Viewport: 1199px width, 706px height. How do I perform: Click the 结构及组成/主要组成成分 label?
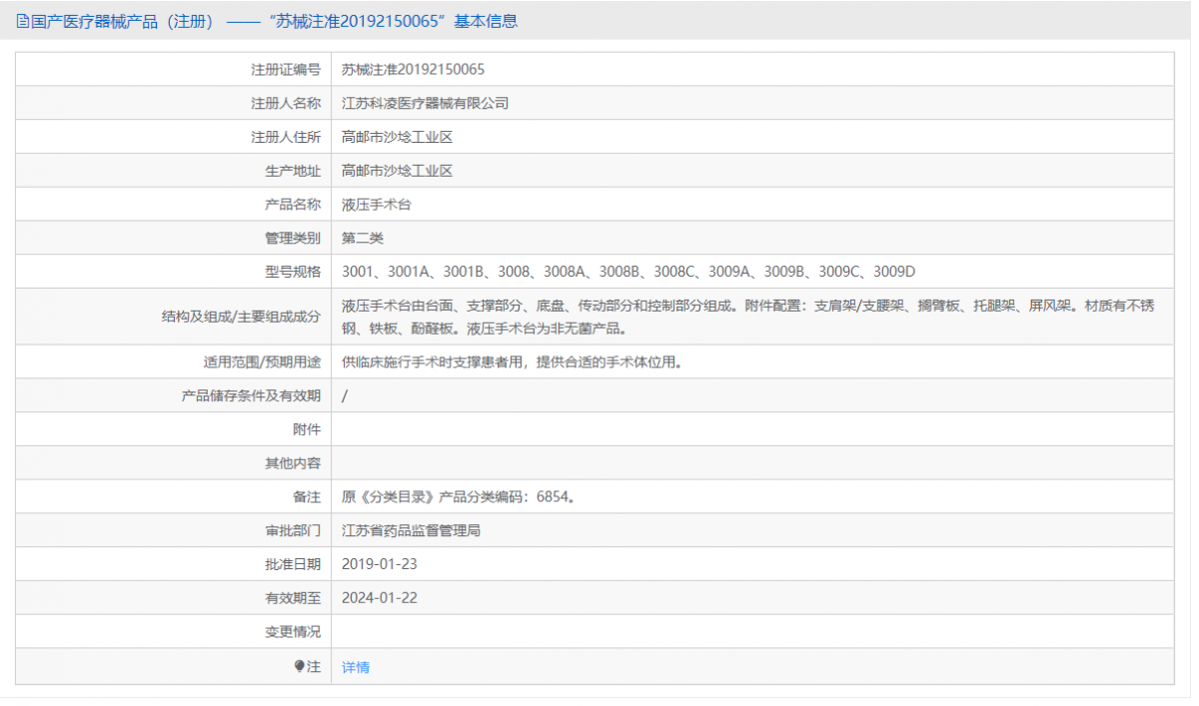(x=241, y=317)
